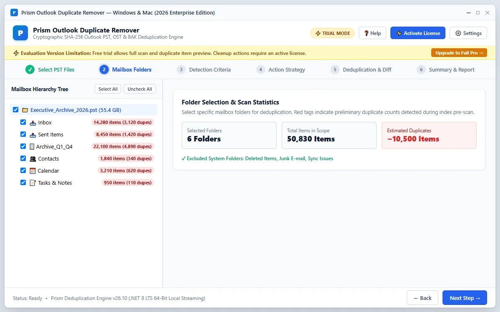This screenshot has height=312, width=500.
Task: Click the Selected Folders "6 Folders" card
Action: click(x=229, y=135)
